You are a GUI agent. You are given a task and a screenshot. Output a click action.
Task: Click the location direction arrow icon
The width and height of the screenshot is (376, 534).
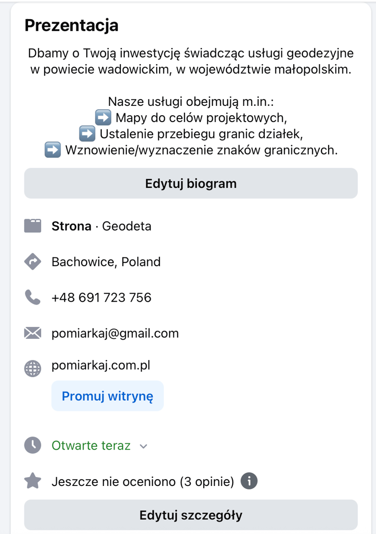[32, 262]
